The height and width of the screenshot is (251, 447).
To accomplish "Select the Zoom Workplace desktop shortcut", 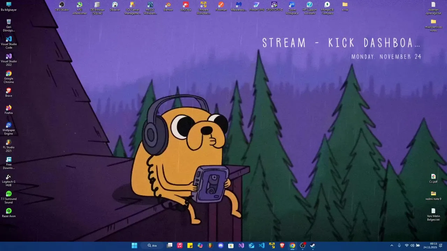I will pos(292,8).
